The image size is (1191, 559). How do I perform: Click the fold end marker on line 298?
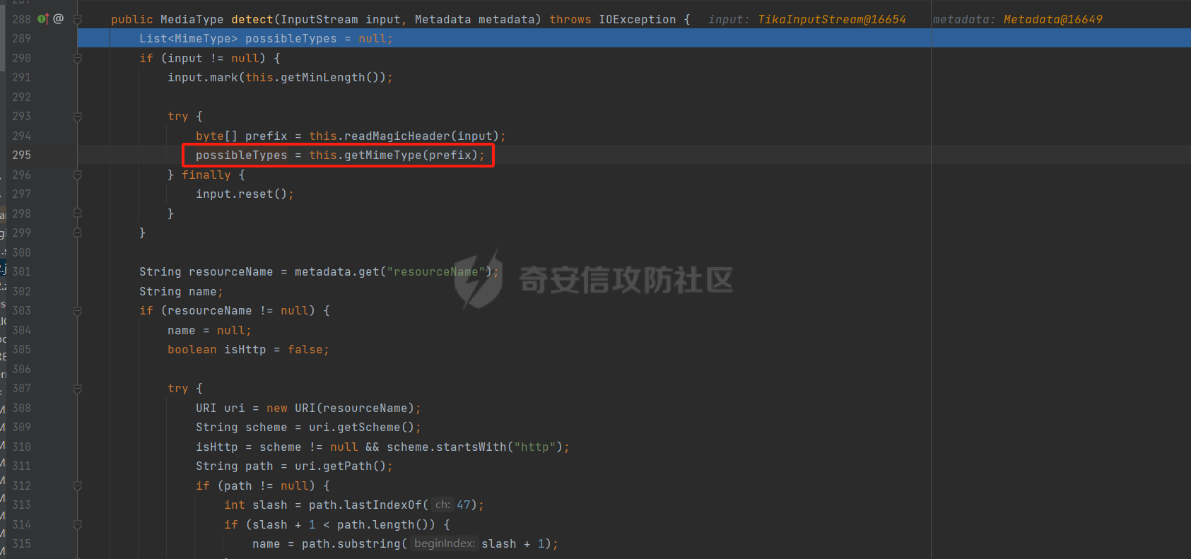pos(78,213)
